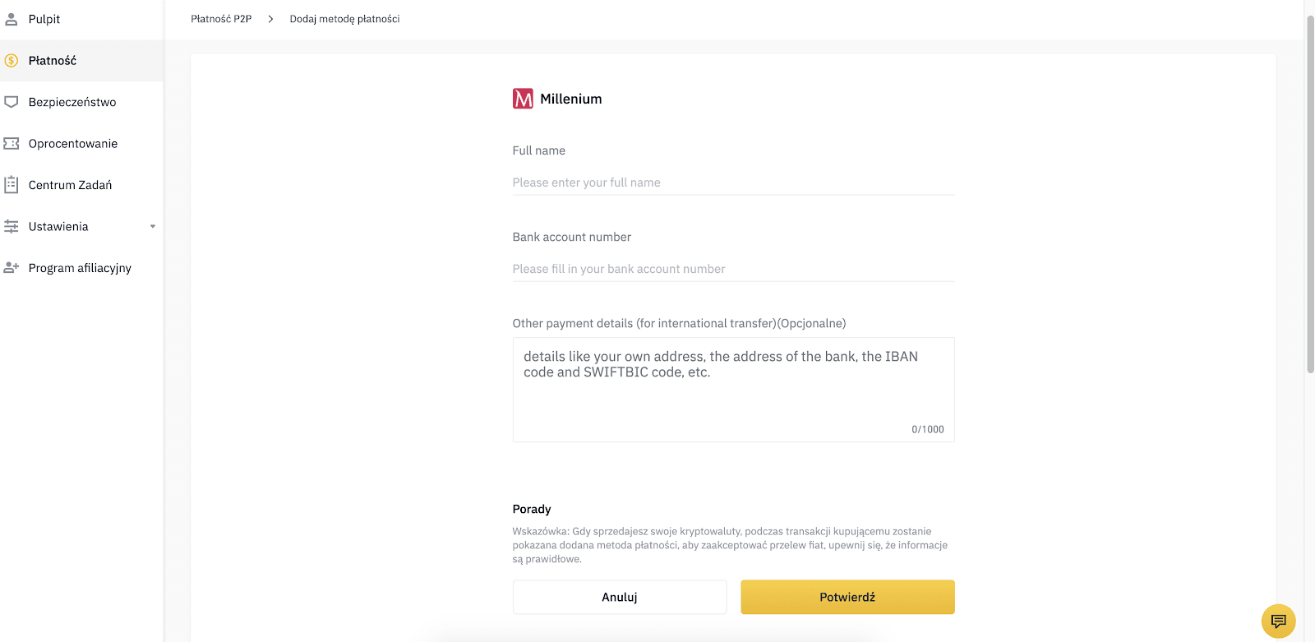Click the Potwierdź button

(847, 597)
